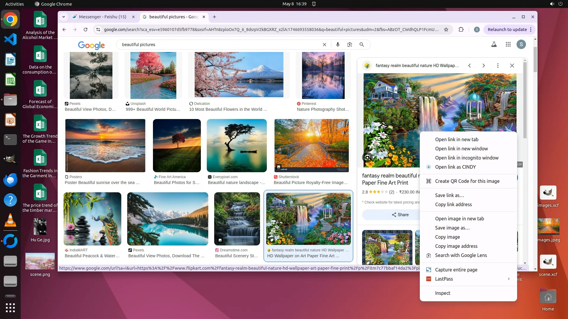Image resolution: width=568 pixels, height=319 pixels.
Task: Clear the search box text
Action: coord(324,45)
